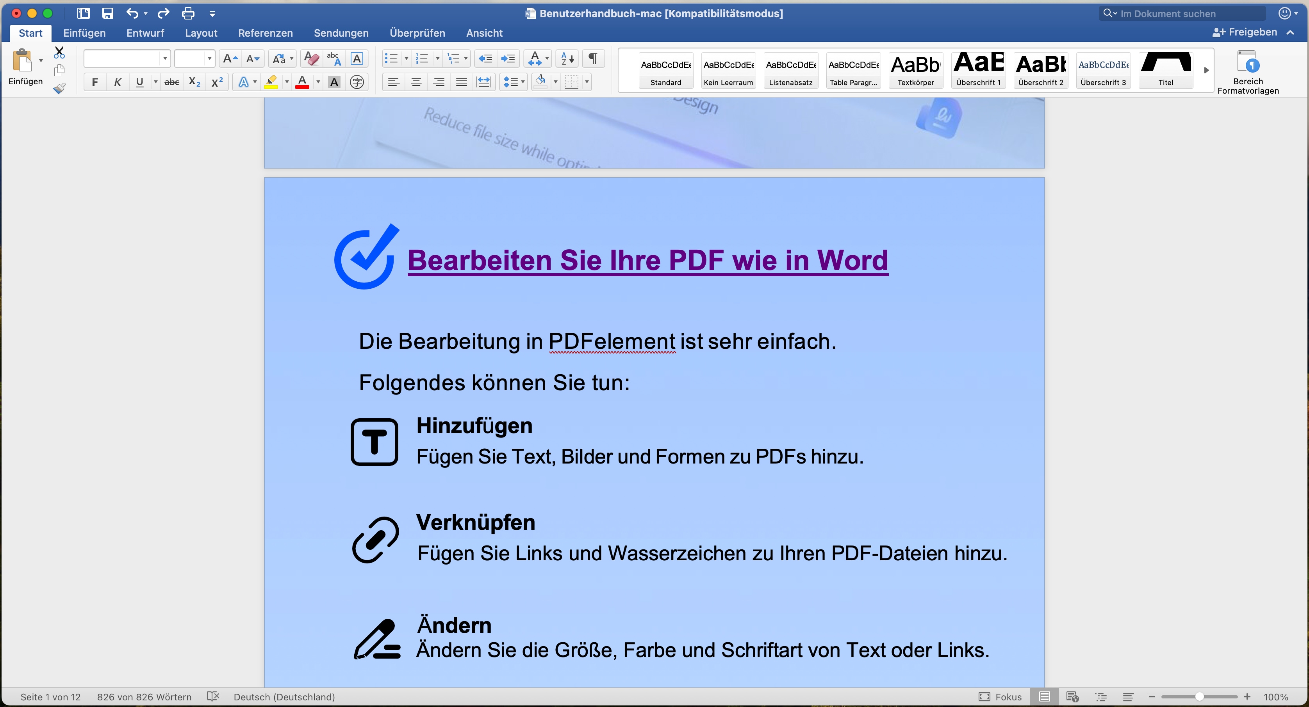
Task: Click character border icon with boxed A
Action: (x=357, y=59)
